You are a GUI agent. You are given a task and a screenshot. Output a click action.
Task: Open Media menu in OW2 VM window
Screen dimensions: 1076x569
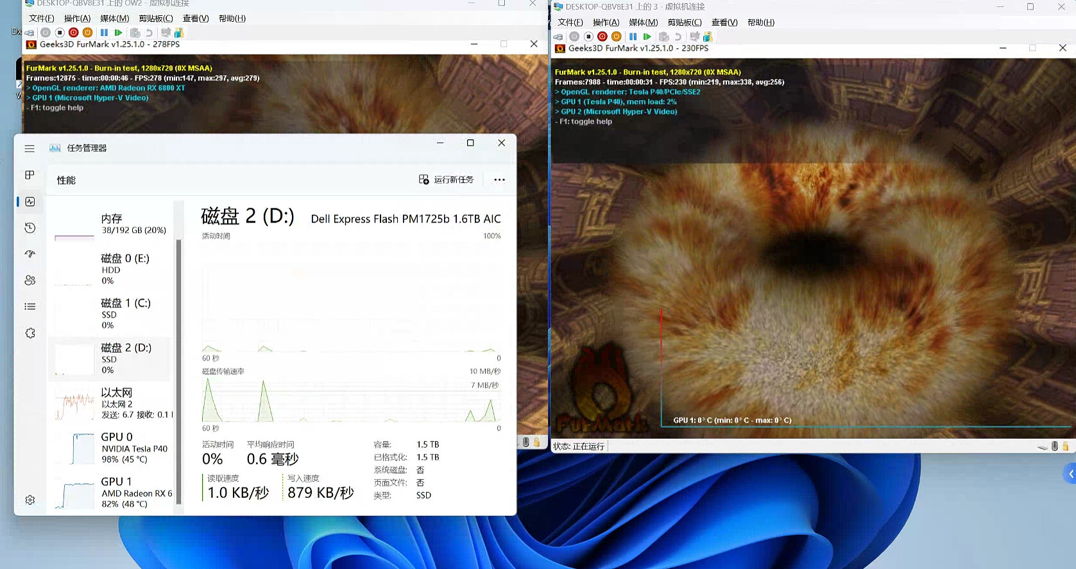pyautogui.click(x=115, y=19)
